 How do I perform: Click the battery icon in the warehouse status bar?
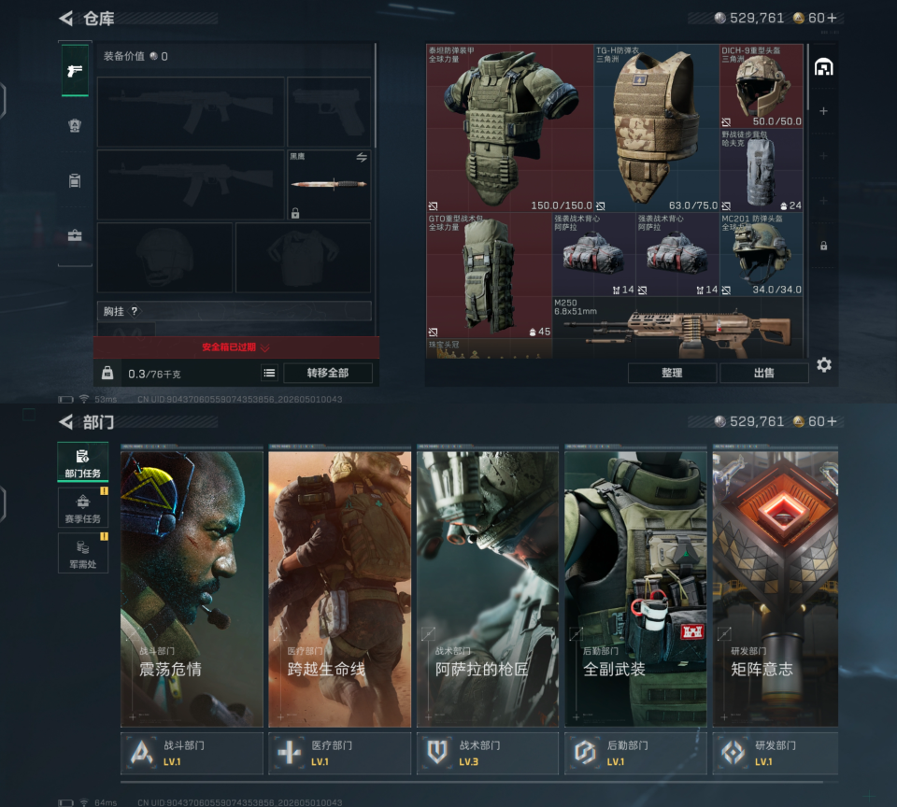pyautogui.click(x=65, y=399)
